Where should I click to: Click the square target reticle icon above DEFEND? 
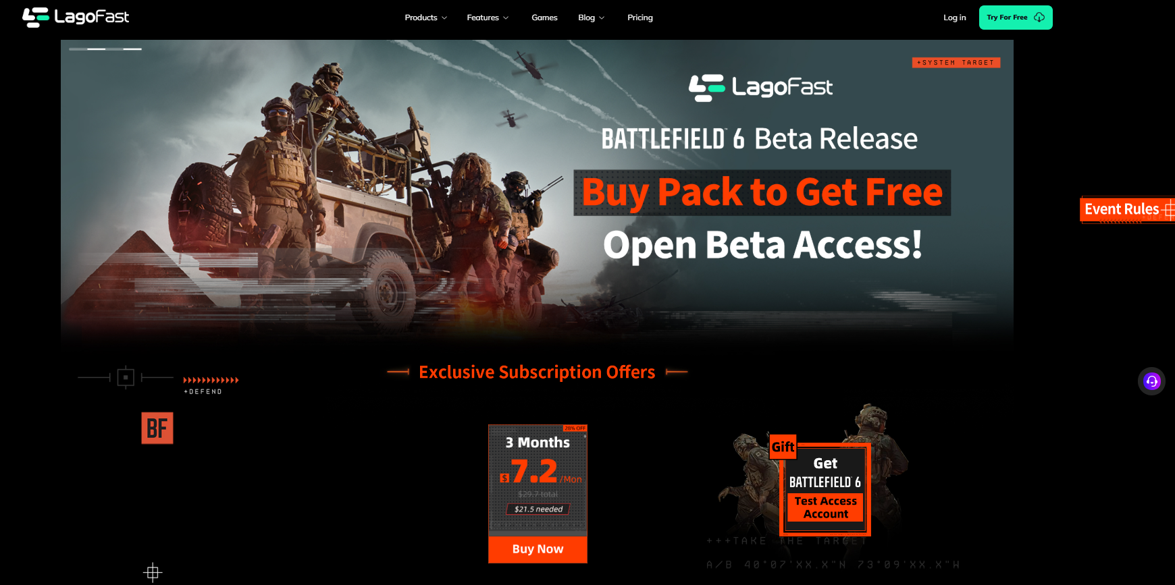(126, 377)
